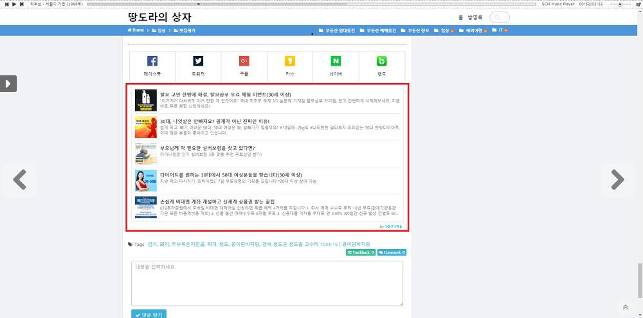Share the post on Naver (네이버)

(336, 66)
